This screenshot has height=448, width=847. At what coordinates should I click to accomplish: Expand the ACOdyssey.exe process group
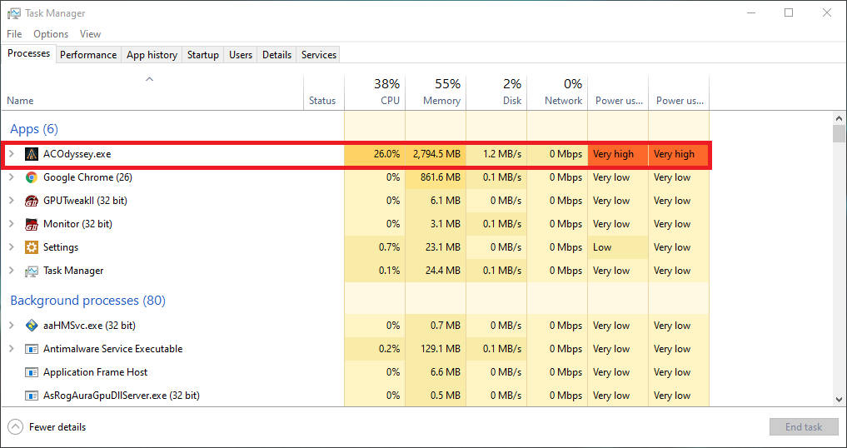(12, 154)
